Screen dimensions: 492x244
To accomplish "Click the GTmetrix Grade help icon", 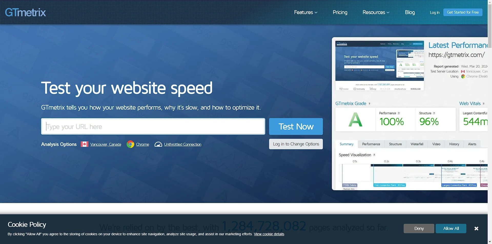I will (369, 104).
